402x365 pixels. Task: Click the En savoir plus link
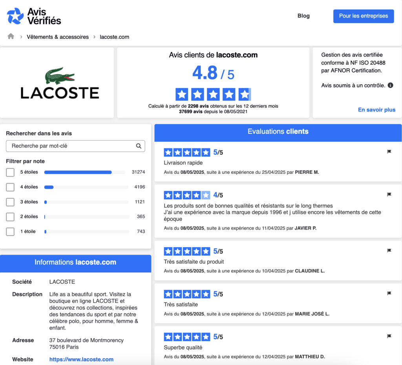click(376, 110)
